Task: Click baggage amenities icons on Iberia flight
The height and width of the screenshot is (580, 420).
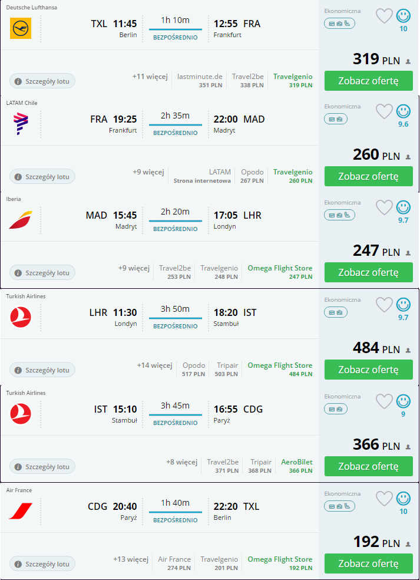Action: click(x=339, y=215)
